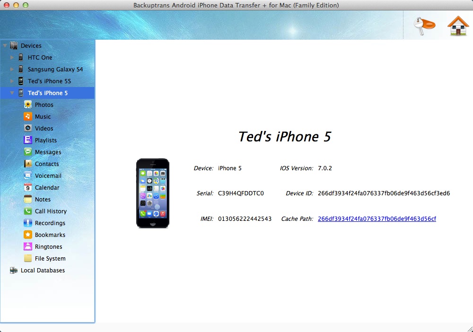Image resolution: width=473 pixels, height=332 pixels.
Task: Collapse Ted's iPhone 5 node
Action: click(x=12, y=93)
